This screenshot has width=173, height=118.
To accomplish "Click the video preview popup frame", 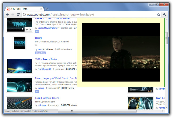I will 121,52.
